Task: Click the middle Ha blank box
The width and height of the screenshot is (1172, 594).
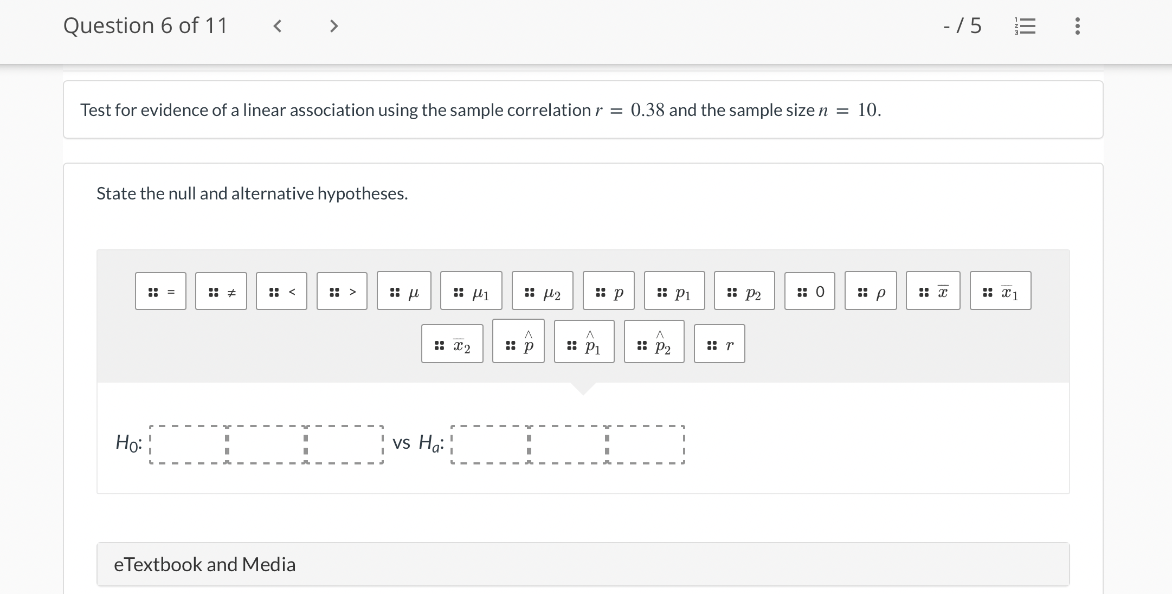Action: coord(568,445)
